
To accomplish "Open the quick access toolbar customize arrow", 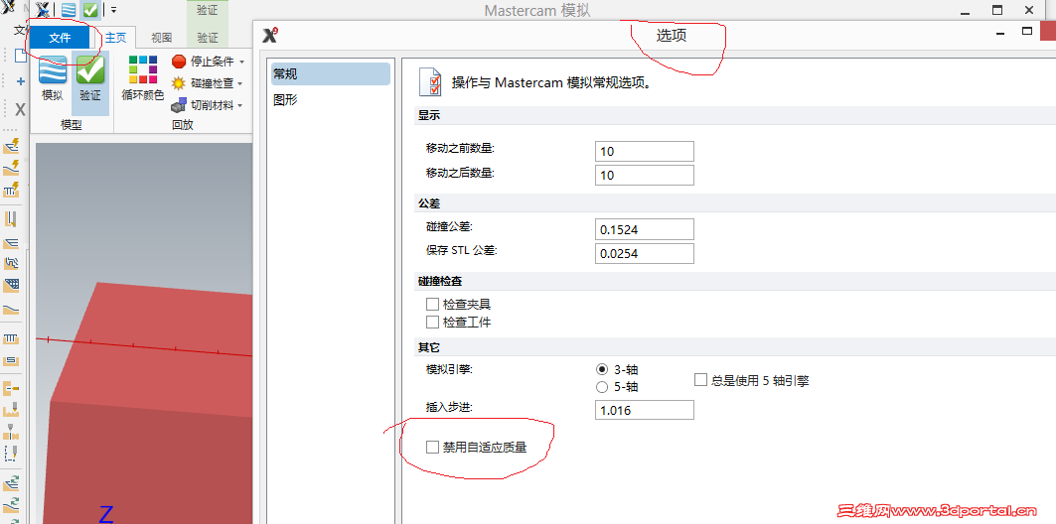I will click(x=114, y=10).
